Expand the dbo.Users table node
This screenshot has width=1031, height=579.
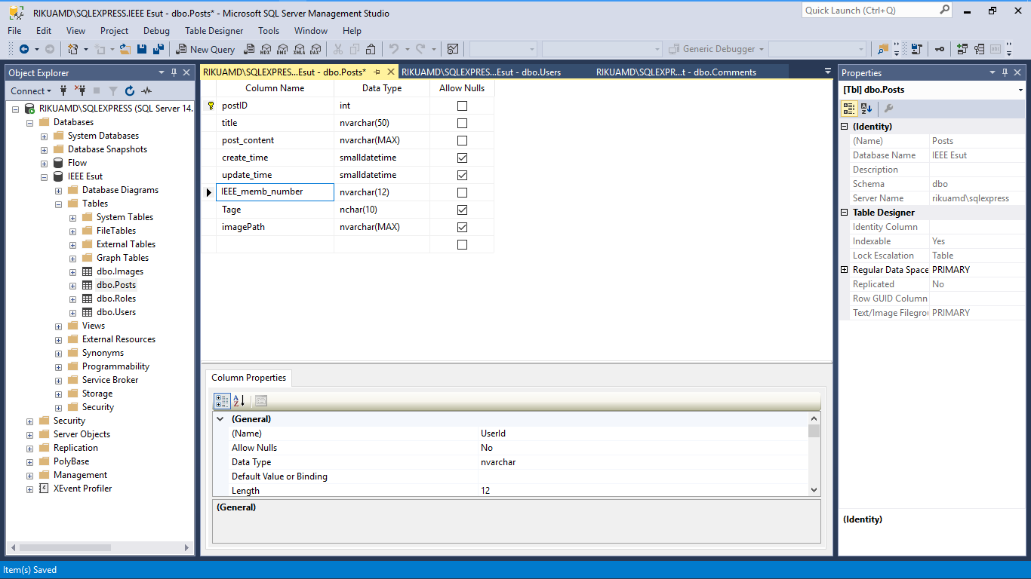point(73,312)
